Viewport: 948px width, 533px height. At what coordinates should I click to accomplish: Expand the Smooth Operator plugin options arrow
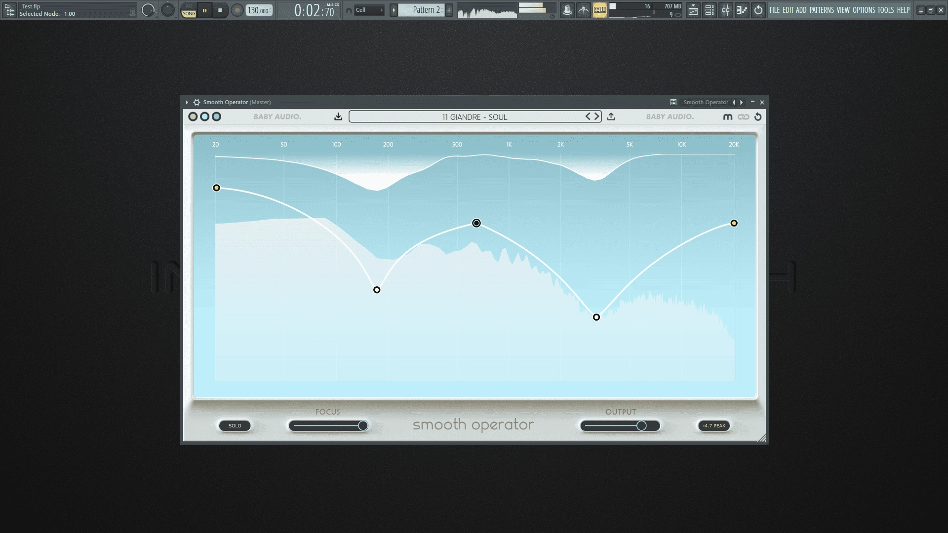[x=187, y=102]
